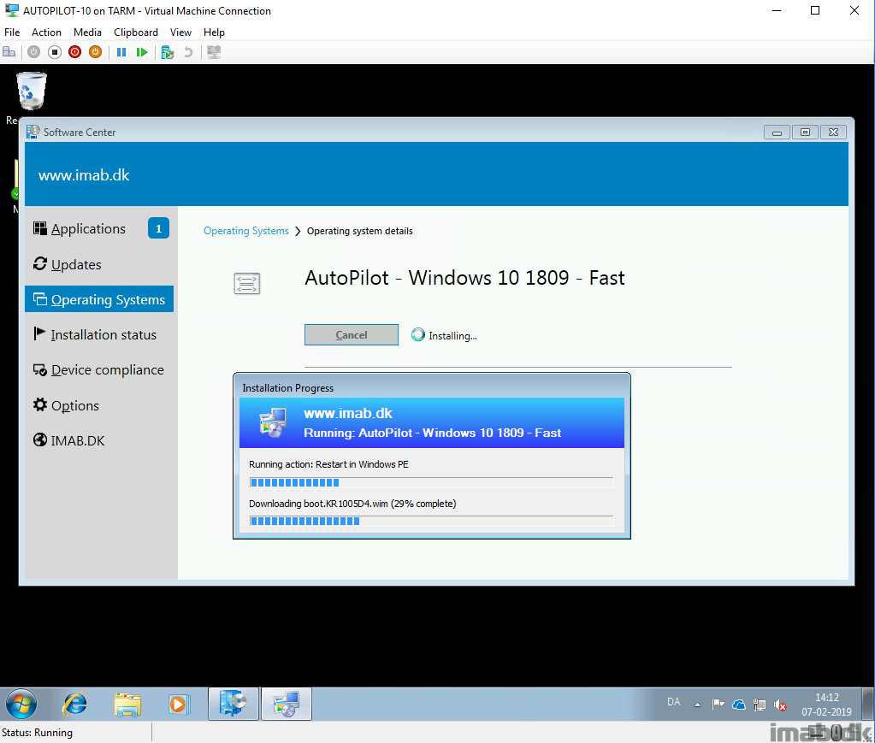This screenshot has height=743, width=875.
Task: Click the boot.KR1005D4.wim download progress bar
Action: point(431,521)
